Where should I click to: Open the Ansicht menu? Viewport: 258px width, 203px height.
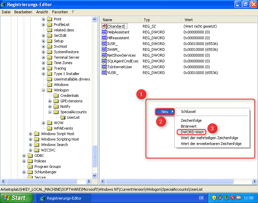(x=42, y=12)
